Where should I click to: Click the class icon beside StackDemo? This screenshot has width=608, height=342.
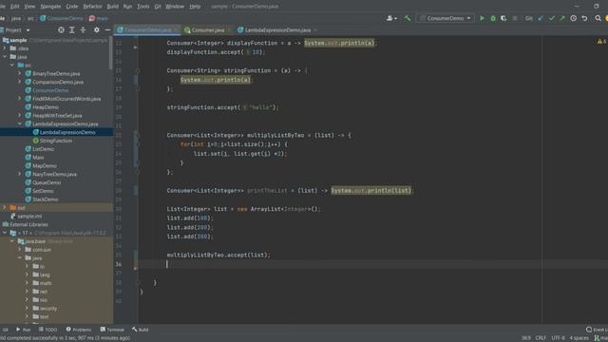[x=28, y=199]
